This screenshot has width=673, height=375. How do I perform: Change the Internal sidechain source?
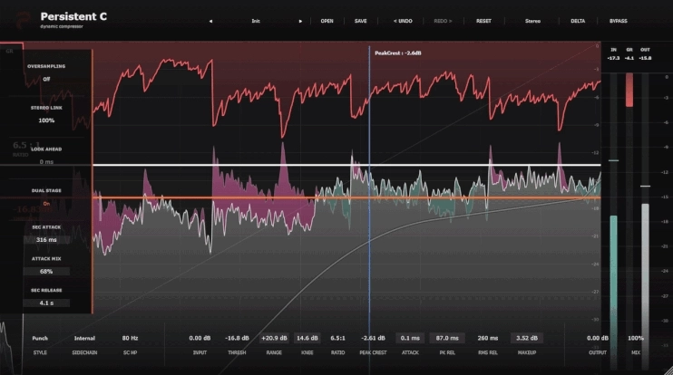84,338
